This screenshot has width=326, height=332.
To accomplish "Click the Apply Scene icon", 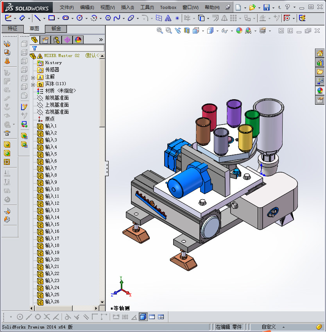I will (x=248, y=31).
